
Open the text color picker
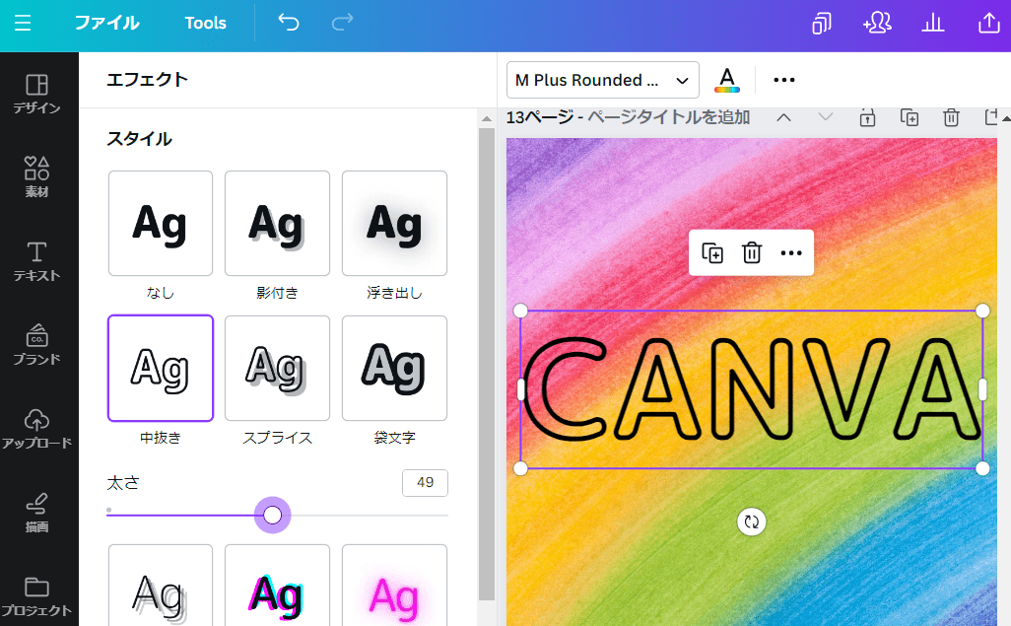(726, 80)
